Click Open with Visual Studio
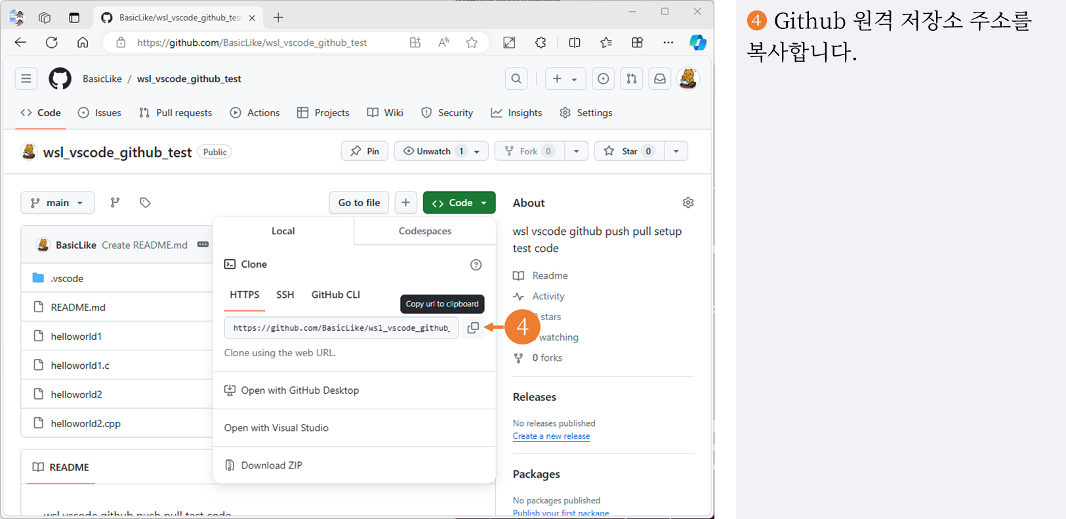 (276, 428)
